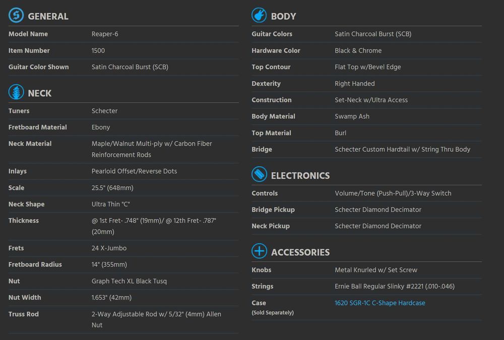Click the BODY section heading
The height and width of the screenshot is (340, 504).
click(x=283, y=16)
